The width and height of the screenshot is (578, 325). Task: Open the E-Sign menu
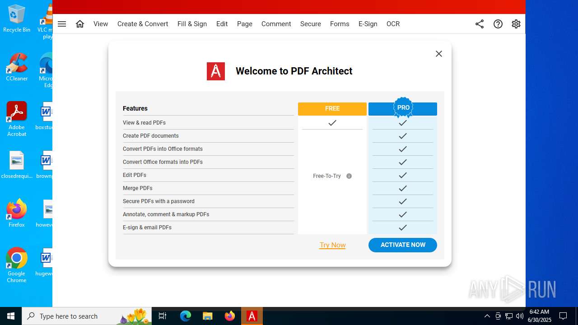(x=368, y=24)
